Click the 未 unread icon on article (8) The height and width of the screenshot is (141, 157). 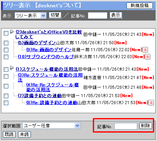(151, 103)
